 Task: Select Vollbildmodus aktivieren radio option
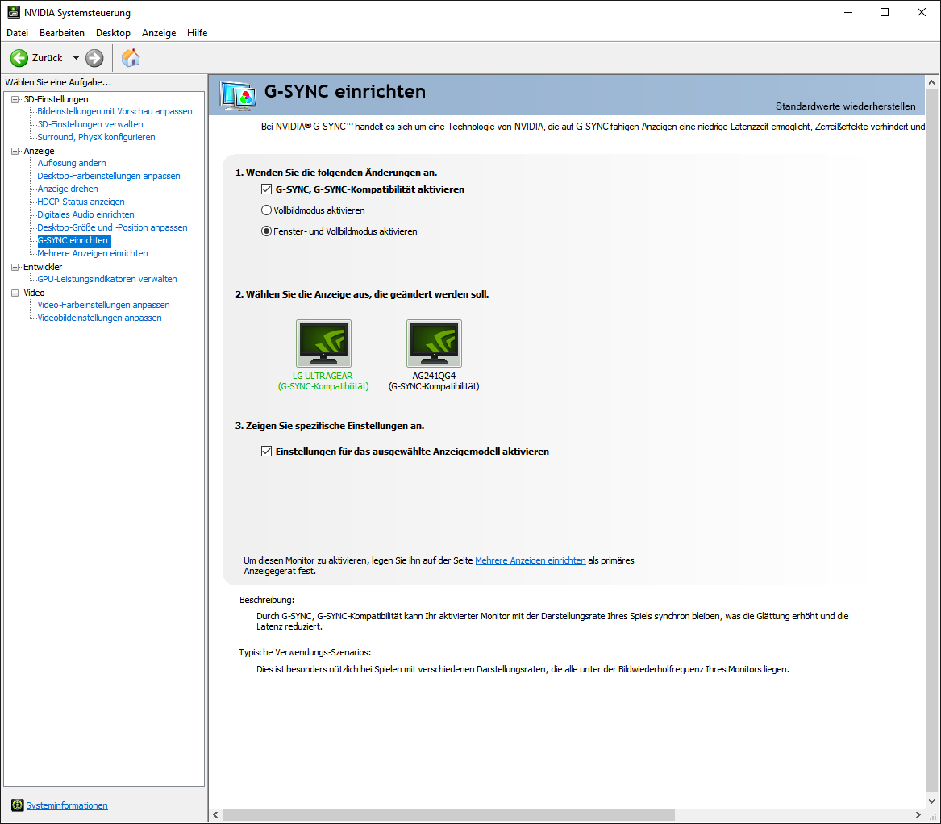(x=266, y=210)
